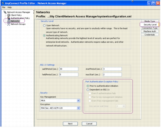Click the AnyConnect title bar app icon
Viewport: 161px width, 128px height.
[3, 3]
